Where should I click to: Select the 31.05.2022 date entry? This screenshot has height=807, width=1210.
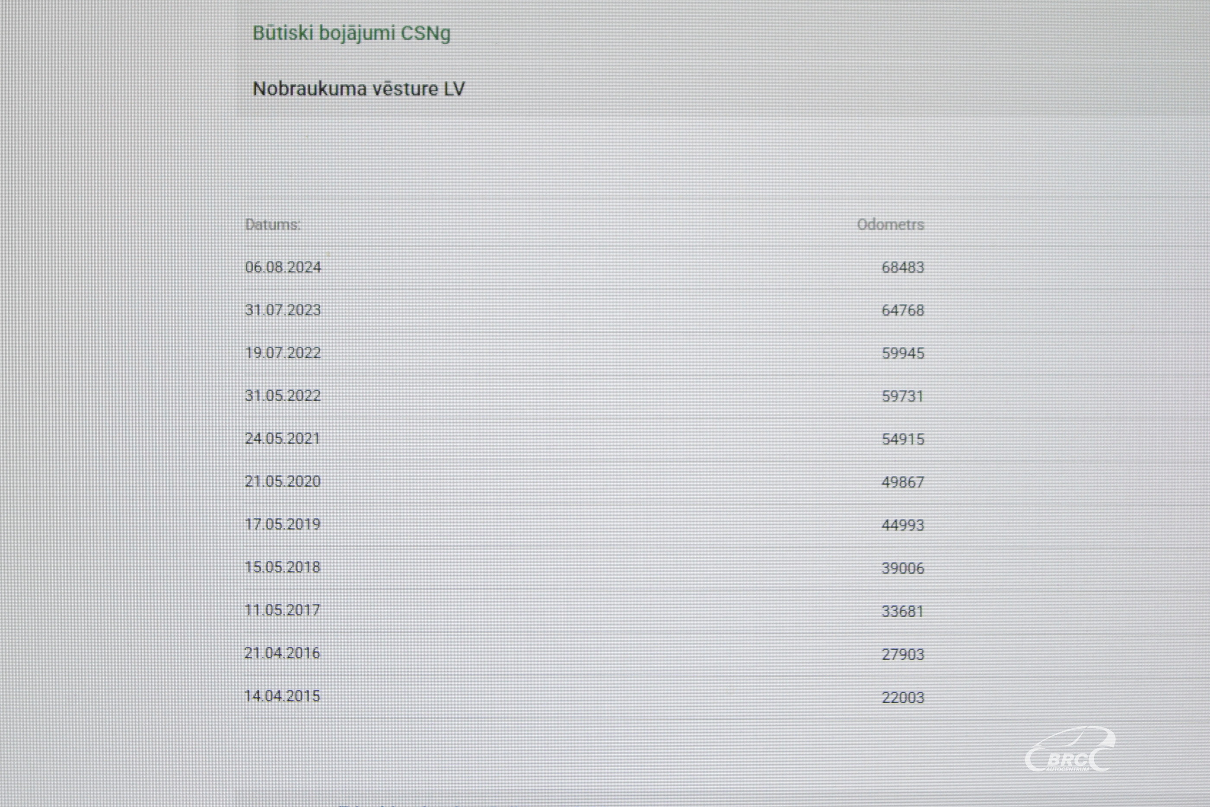pos(283,395)
